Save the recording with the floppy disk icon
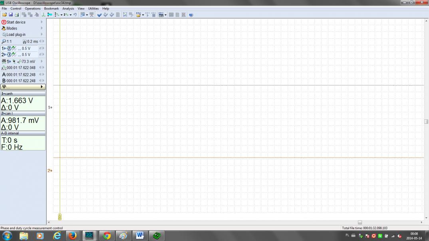The width and height of the screenshot is (429, 241). (x=11, y=15)
